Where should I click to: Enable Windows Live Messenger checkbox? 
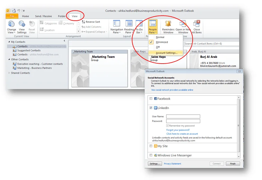click(151, 155)
